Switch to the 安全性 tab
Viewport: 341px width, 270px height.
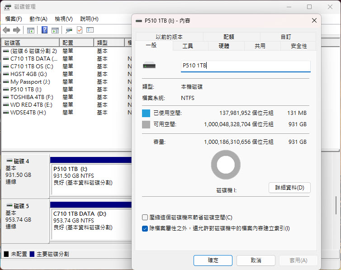point(299,46)
